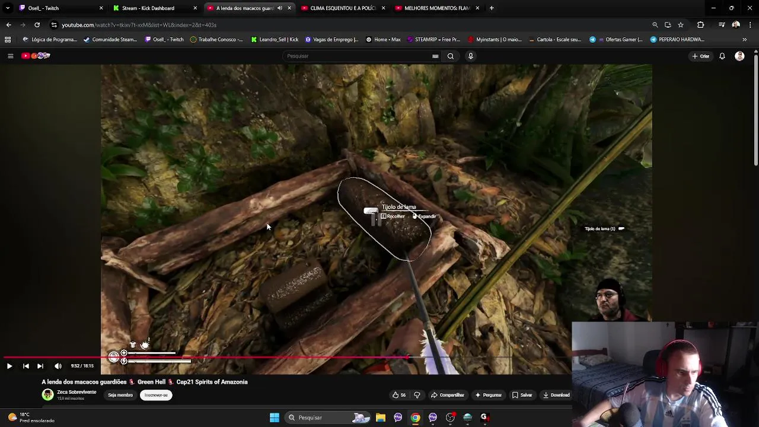Click the Compartilhar share button
The width and height of the screenshot is (759, 427).
pos(448,395)
